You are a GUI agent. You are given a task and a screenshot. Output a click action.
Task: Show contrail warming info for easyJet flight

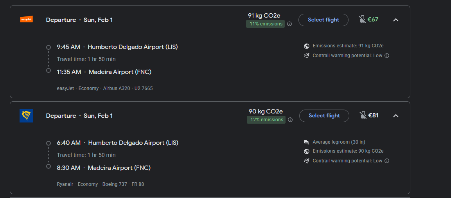point(387,56)
